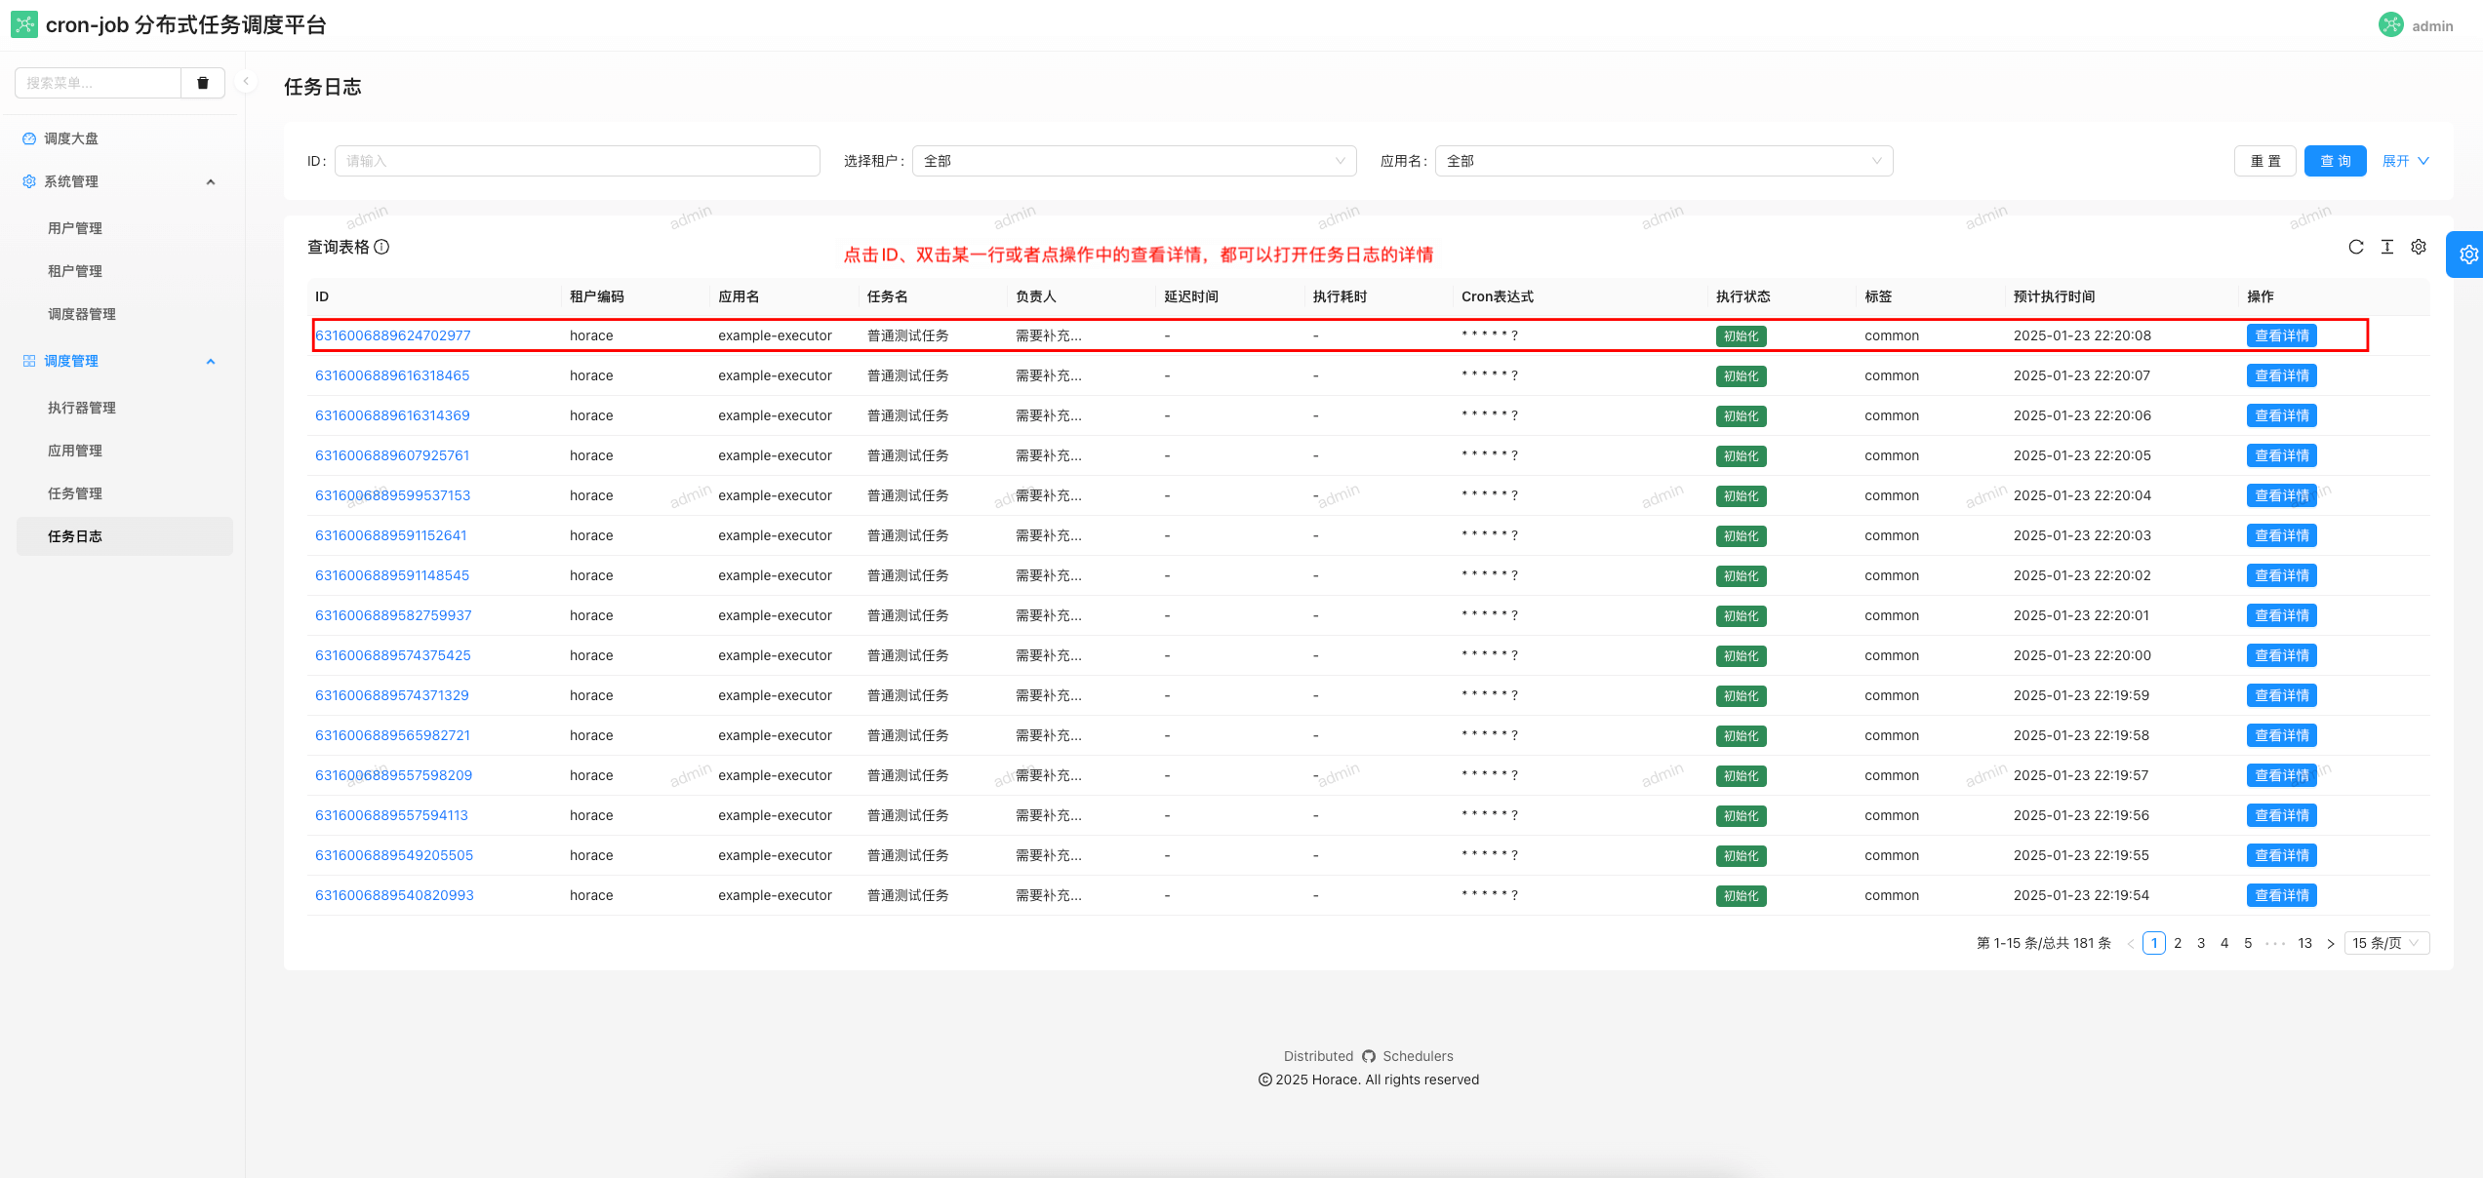Focus the ID filter input
Screen dimensions: 2483x1178
click(577, 161)
